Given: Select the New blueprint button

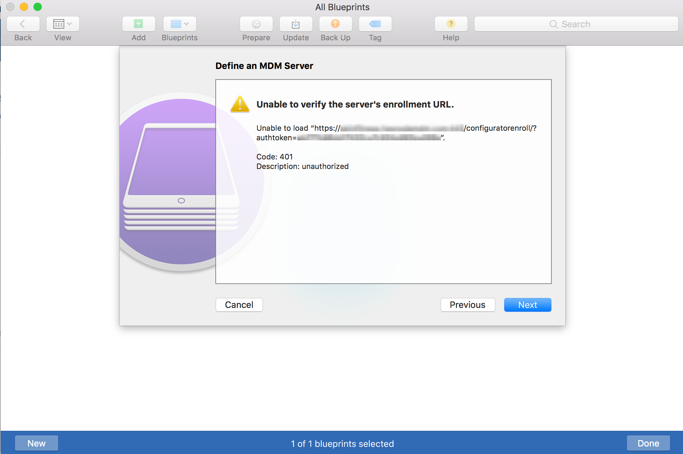Looking at the screenshot, I should pos(36,442).
